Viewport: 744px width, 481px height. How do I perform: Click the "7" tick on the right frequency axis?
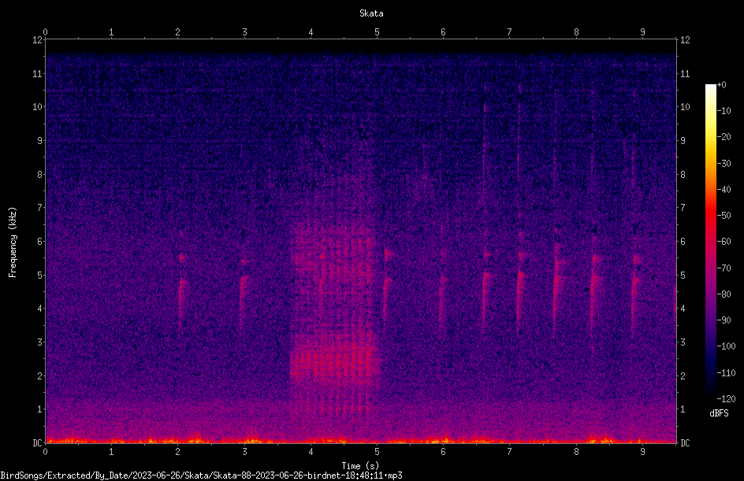point(683,208)
